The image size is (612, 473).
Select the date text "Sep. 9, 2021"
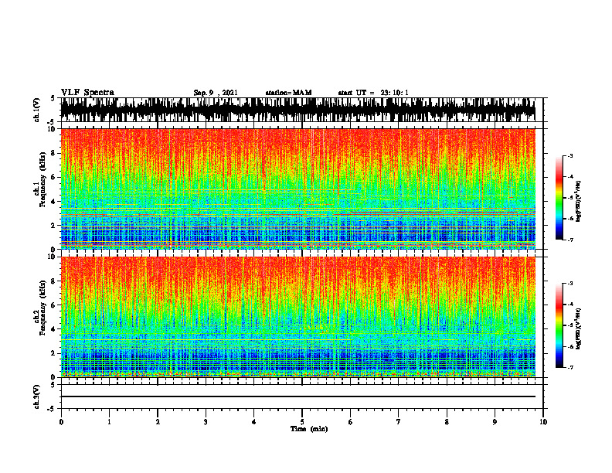pos(216,93)
